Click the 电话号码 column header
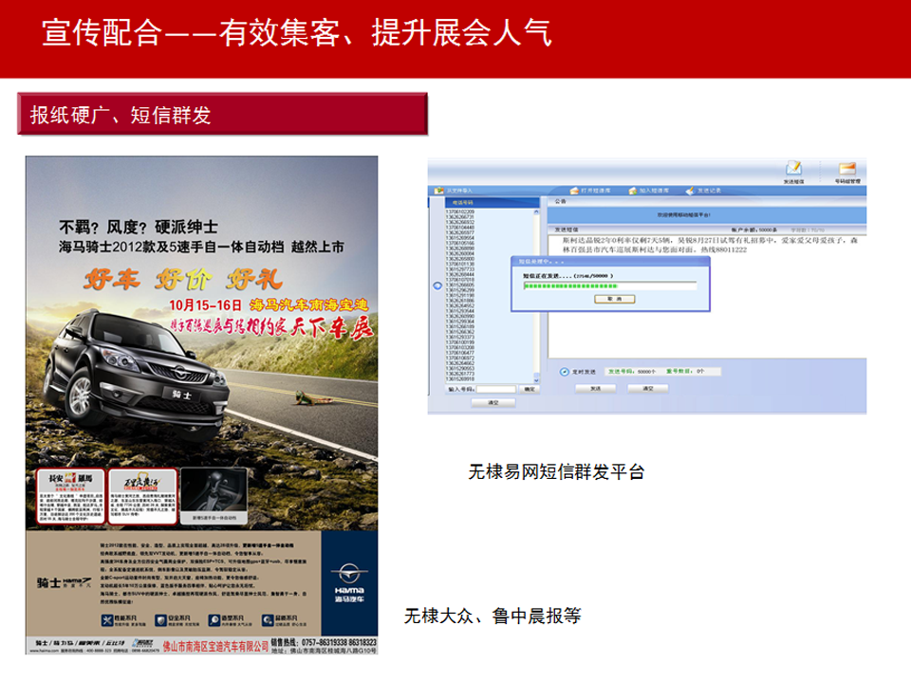This screenshot has width=911, height=681. coord(493,203)
